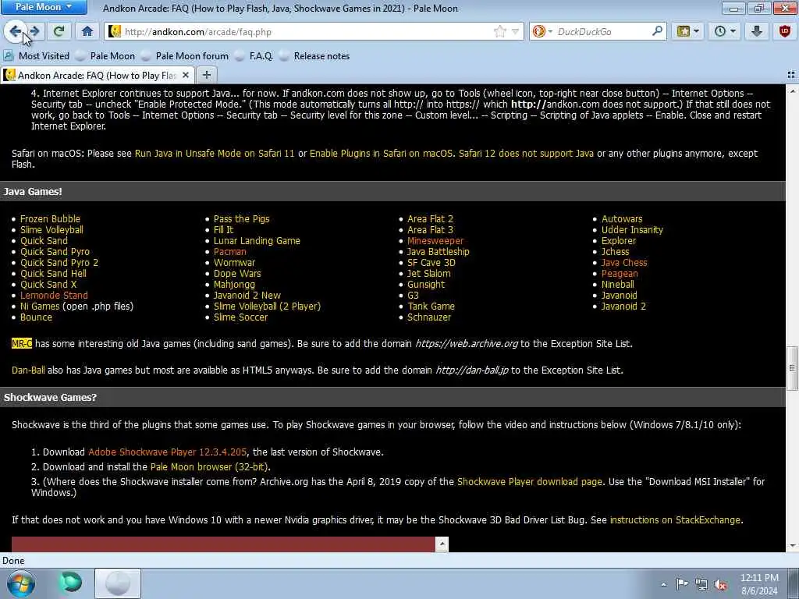Viewport: 799px width, 599px height.
Task: Open the tab groups grid icon
Action: click(791, 75)
